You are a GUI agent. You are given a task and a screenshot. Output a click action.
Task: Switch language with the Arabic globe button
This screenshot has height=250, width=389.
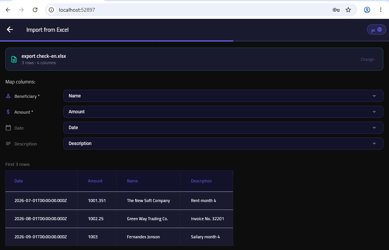pyautogui.click(x=376, y=29)
